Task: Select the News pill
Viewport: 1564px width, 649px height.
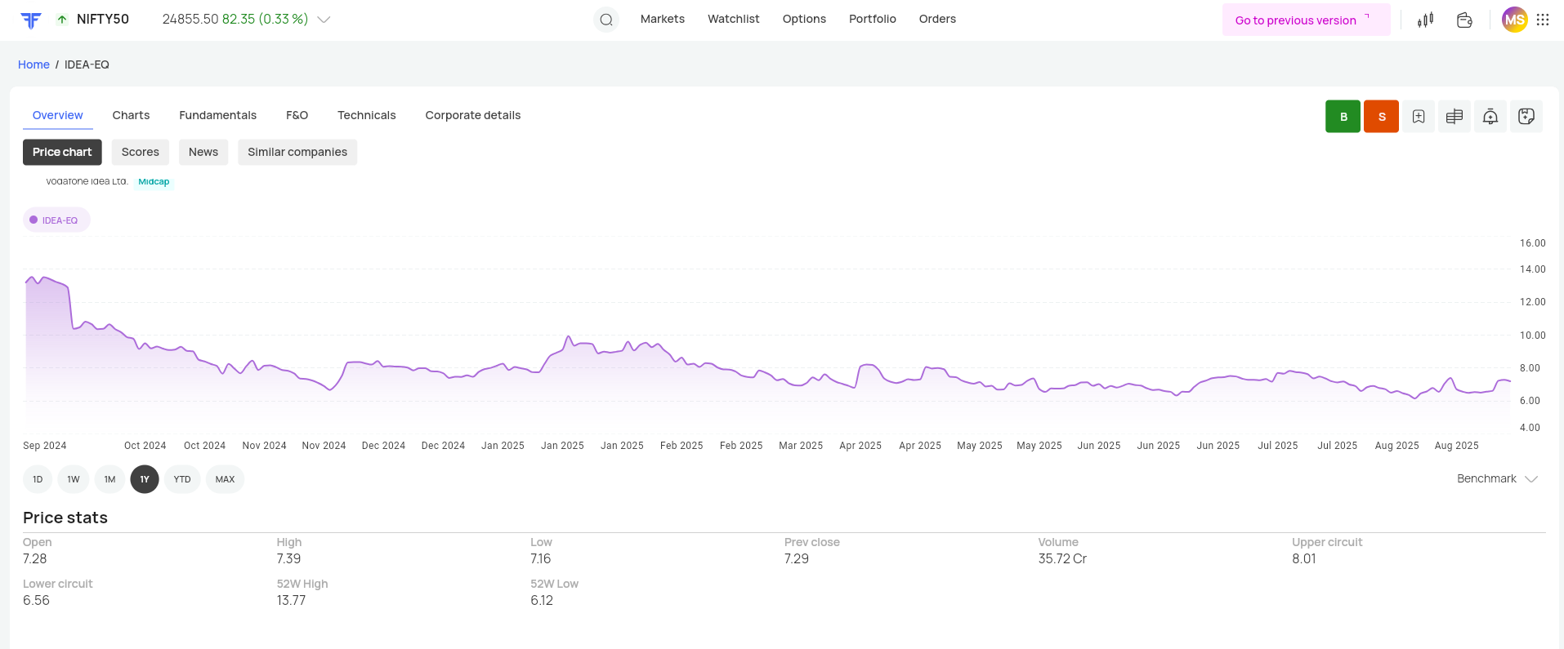Action: [203, 152]
